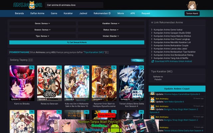Open the Request menu item

pos(146,13)
